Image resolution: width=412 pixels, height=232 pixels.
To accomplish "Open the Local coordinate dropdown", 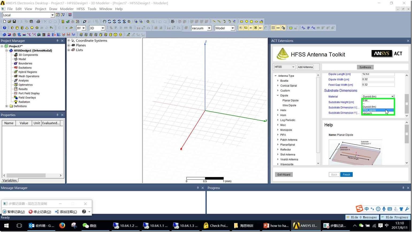I will coord(52,15).
